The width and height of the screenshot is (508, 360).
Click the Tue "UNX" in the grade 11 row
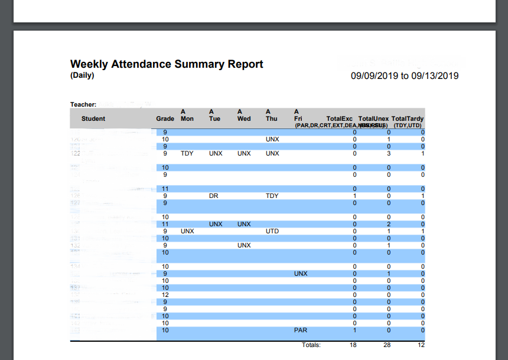[x=216, y=224]
